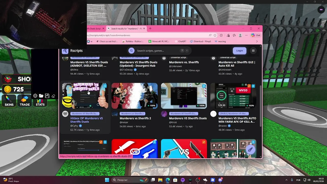Click the eraser clear icon in the executor panel
Viewport: 327px width, 184px height.
(x=53, y=96)
